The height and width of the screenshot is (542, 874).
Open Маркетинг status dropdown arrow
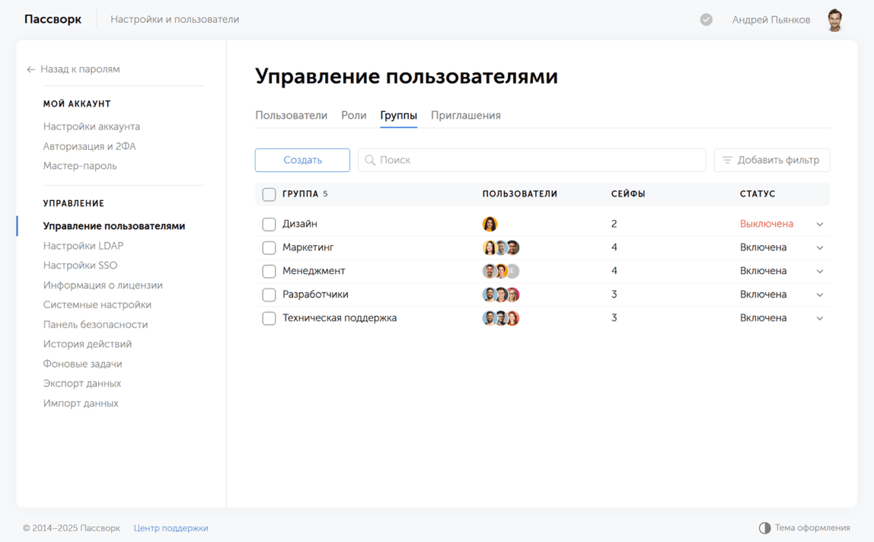point(820,248)
